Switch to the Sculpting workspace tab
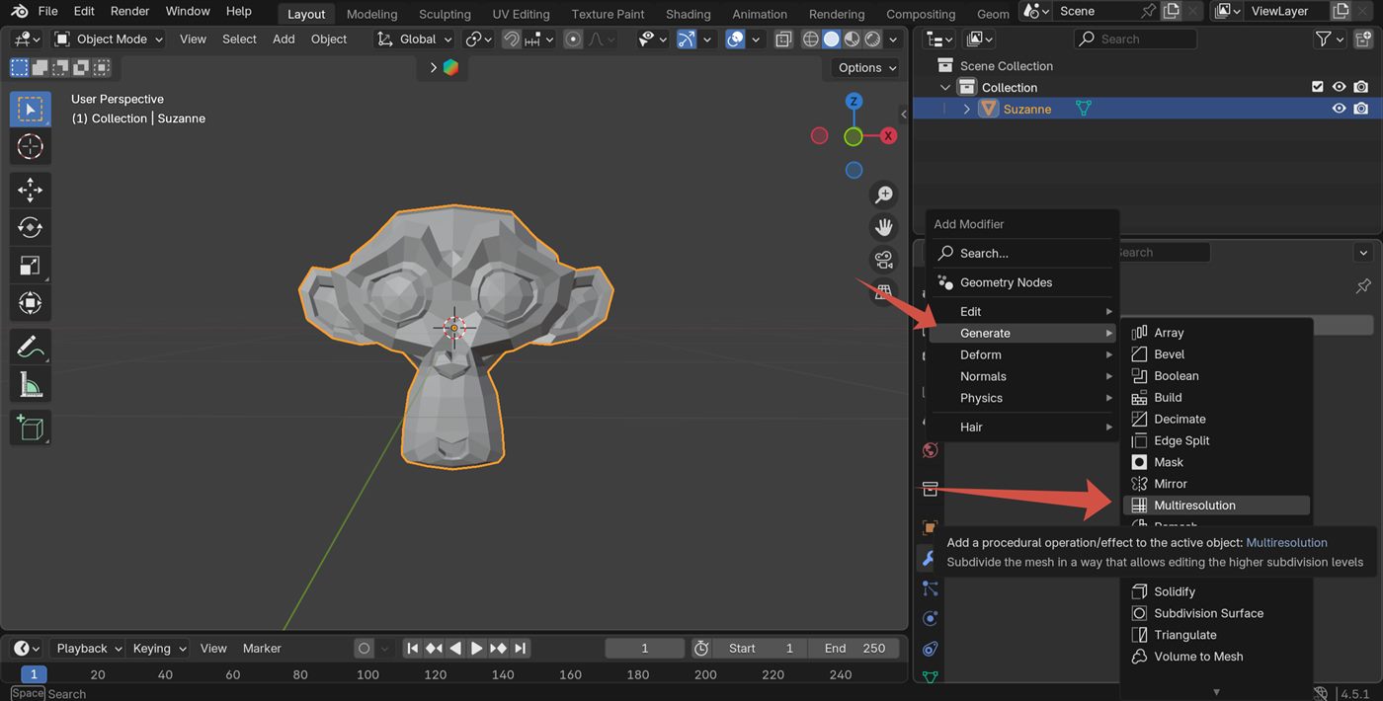This screenshot has height=701, width=1383. [x=445, y=14]
